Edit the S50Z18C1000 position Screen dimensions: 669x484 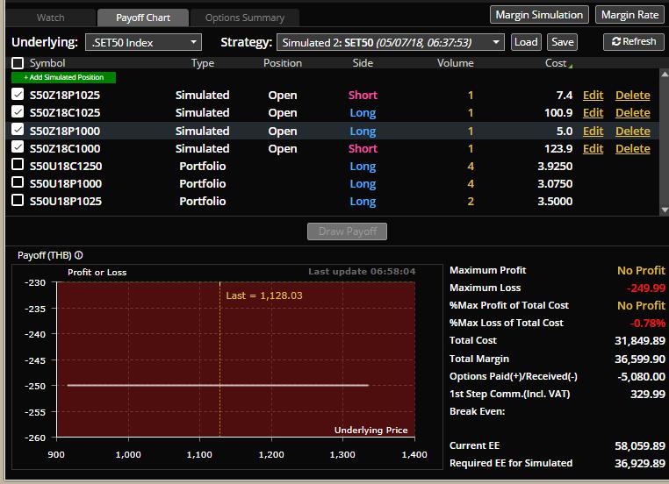coord(593,148)
